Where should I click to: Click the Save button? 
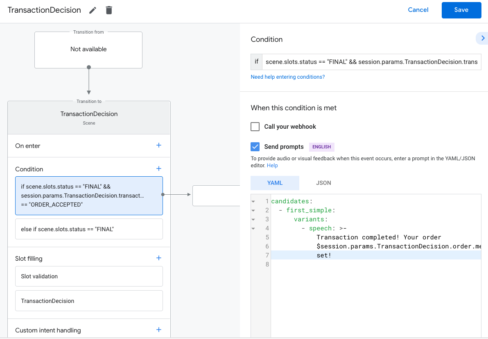461,10
